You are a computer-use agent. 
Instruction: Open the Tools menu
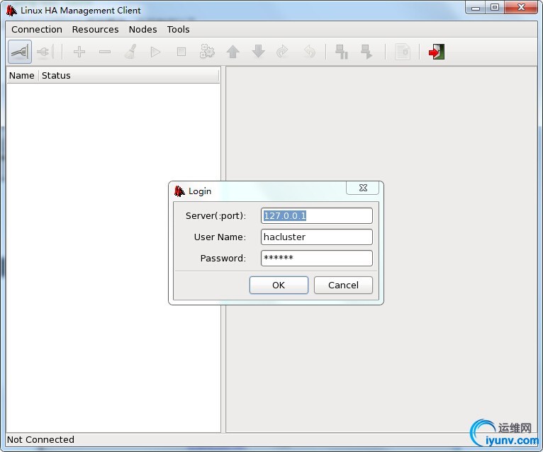click(179, 30)
